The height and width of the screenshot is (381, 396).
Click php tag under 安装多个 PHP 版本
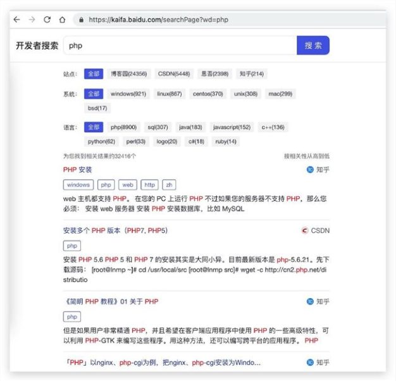pos(72,246)
